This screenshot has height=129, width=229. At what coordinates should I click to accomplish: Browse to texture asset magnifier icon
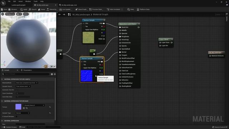pyautogui.click(x=26, y=108)
